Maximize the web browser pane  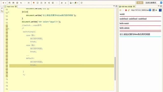click(161, 6)
